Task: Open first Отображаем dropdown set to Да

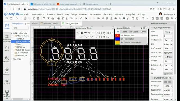Action: 168,40
